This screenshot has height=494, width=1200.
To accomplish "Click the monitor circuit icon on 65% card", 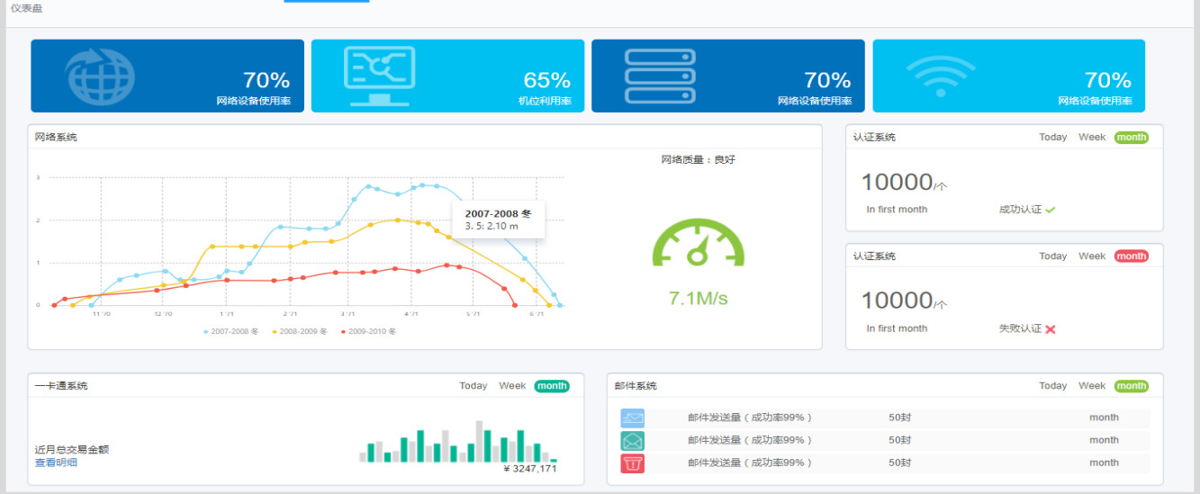I will (379, 76).
